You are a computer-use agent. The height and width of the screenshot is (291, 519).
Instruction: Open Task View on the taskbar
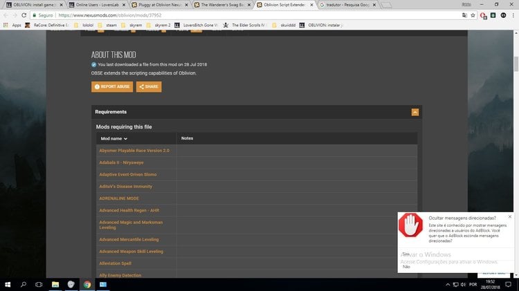(x=39, y=284)
